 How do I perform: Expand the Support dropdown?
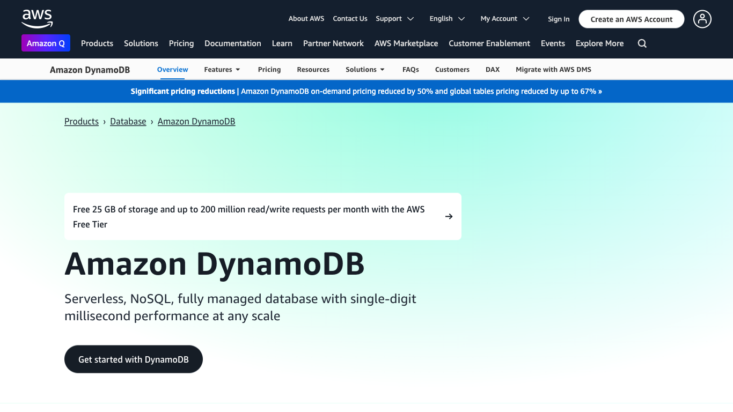[x=395, y=19]
